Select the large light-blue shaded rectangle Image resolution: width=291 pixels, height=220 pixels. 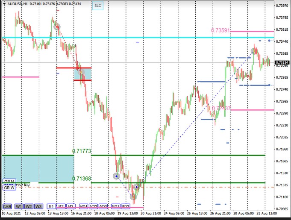(38, 169)
